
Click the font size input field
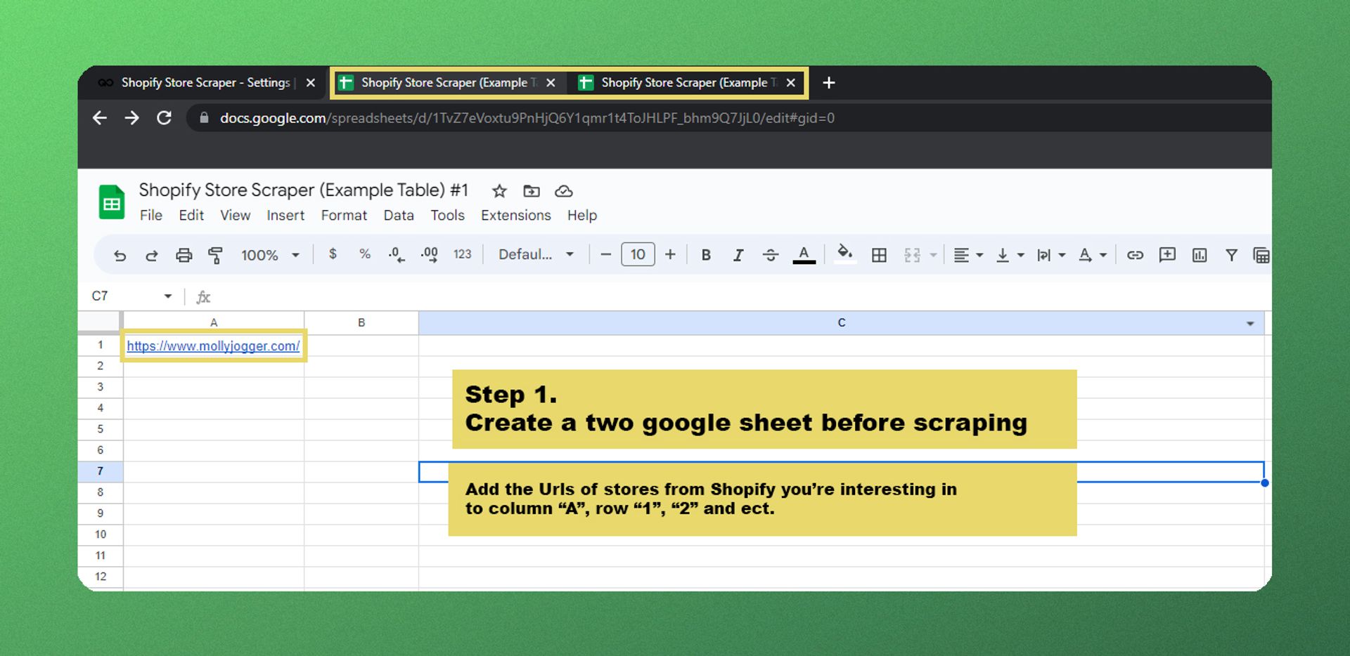(638, 255)
